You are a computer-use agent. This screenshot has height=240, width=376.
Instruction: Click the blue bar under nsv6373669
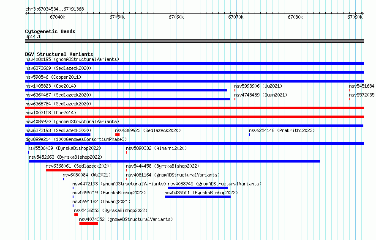[x=194, y=72]
